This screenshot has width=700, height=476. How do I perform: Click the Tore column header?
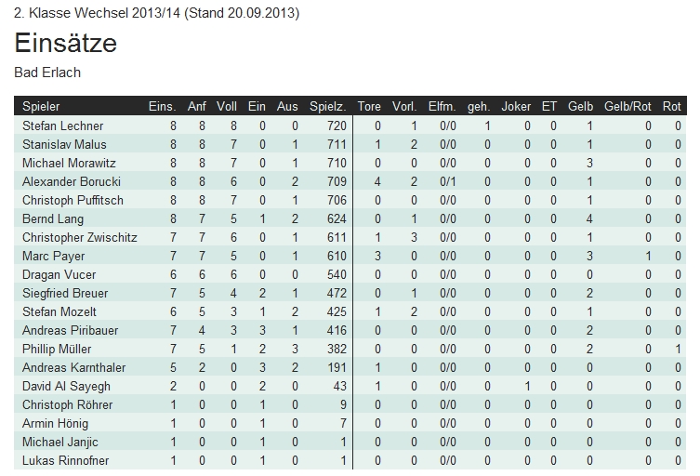(369, 107)
